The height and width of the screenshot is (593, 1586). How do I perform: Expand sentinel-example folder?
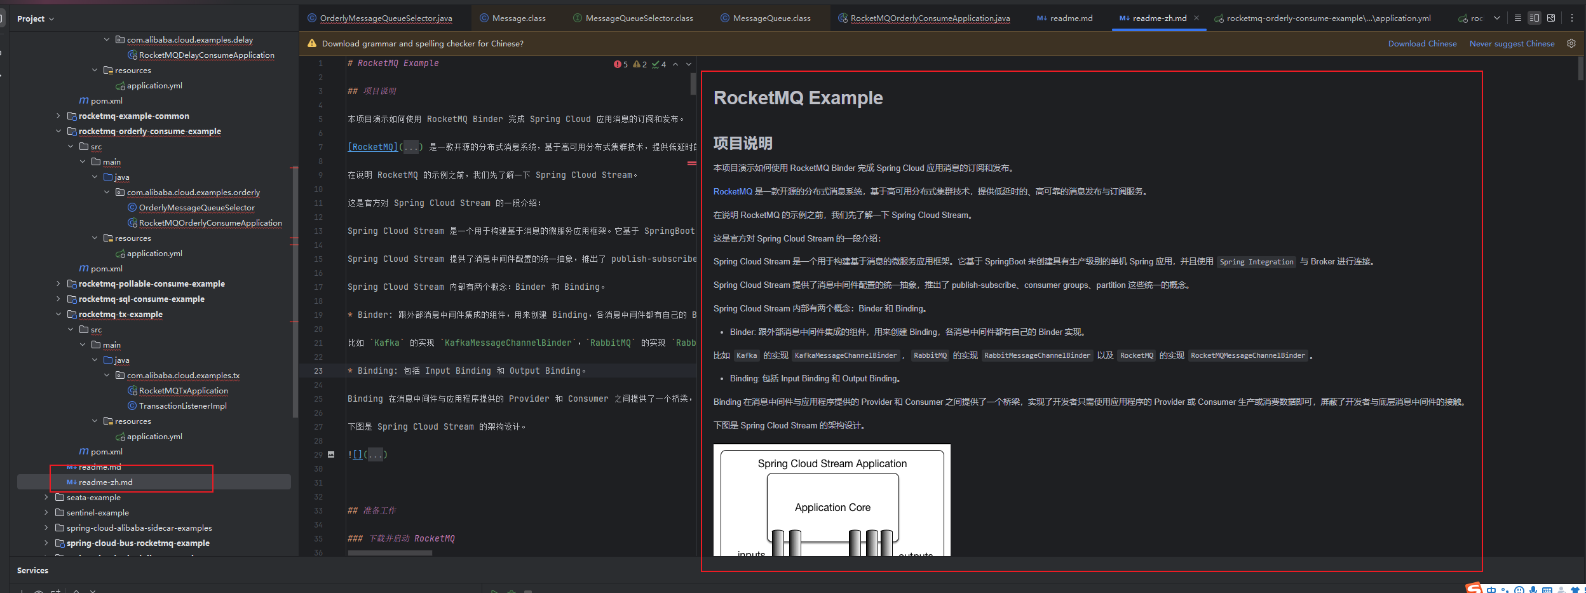tap(46, 512)
